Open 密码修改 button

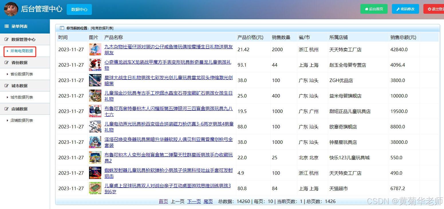coord(405,9)
